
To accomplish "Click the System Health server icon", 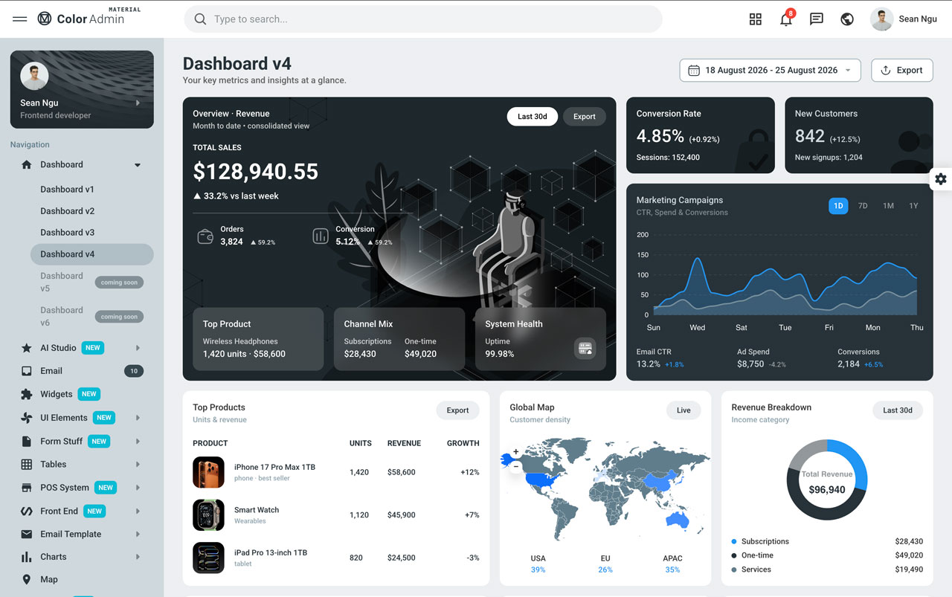I will (585, 348).
